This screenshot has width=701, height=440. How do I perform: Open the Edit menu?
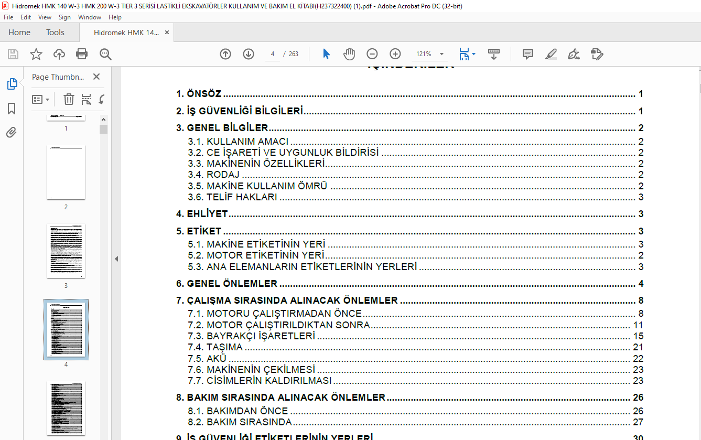tap(26, 17)
